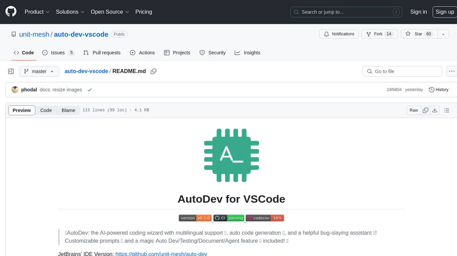Open the auto-dev-vscode repository link in the header

(81, 34)
